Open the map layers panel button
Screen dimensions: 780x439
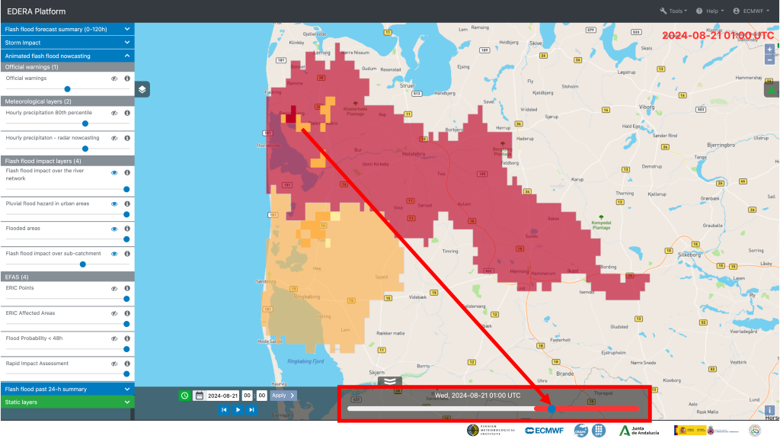click(142, 89)
